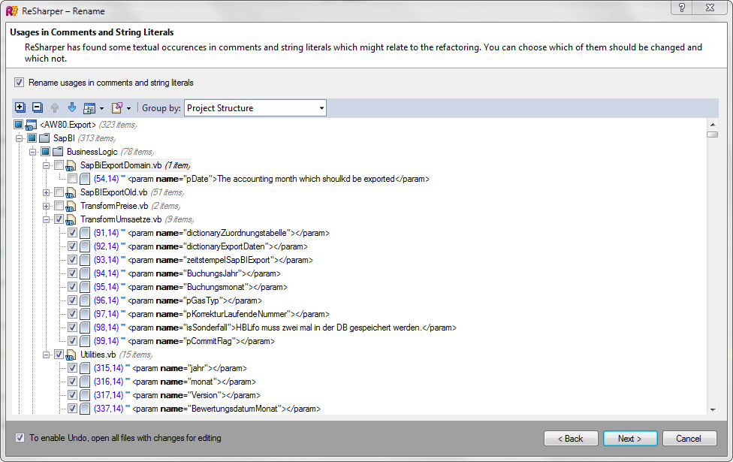Click the BusinessLogic folder icon
Image resolution: width=733 pixels, height=462 pixels.
click(x=58, y=152)
